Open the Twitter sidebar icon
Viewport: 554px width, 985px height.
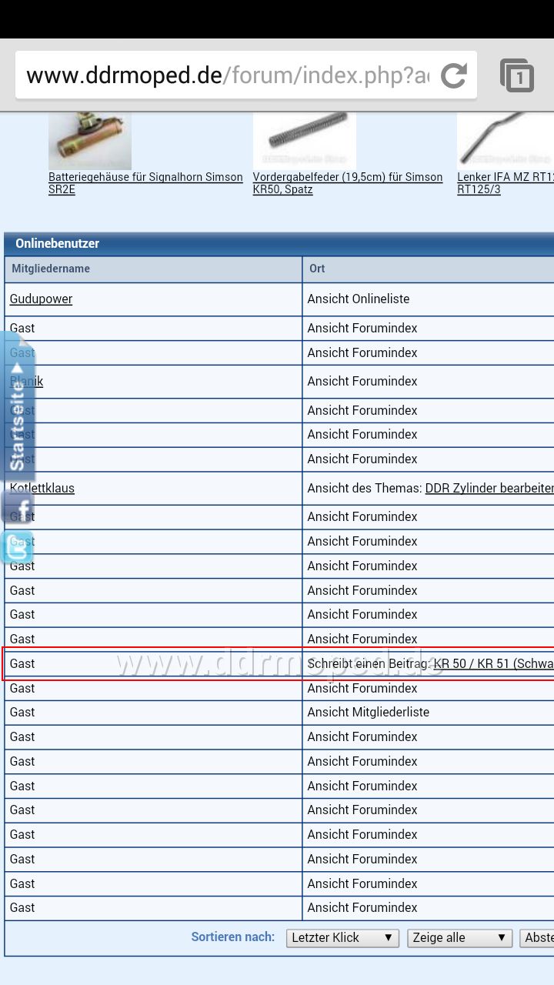[18, 547]
